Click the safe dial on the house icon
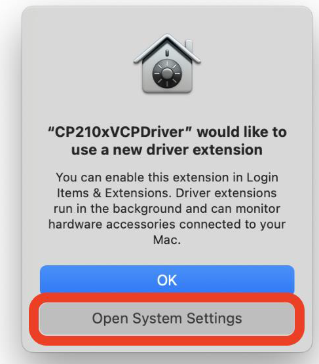 point(167,73)
